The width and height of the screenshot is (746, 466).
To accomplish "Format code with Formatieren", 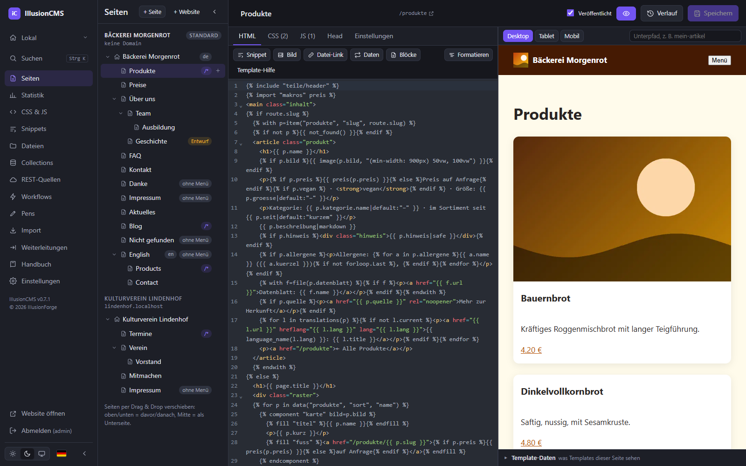I will (x=469, y=55).
